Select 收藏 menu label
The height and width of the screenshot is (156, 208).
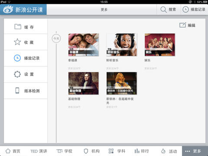pyautogui.click(x=29, y=42)
